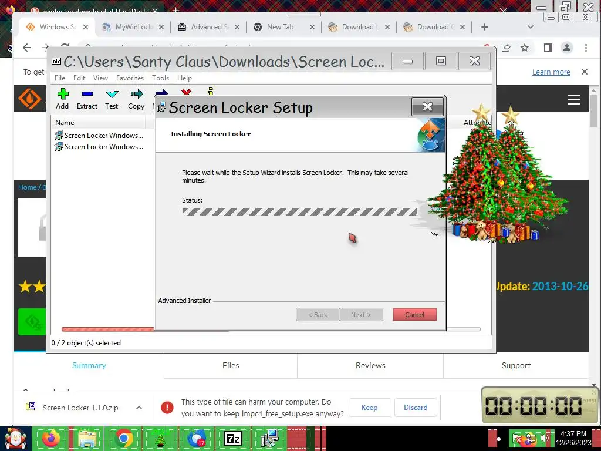Screen dimensions: 601x451
Task: Open the Summary tab on webpage
Action: tap(89, 365)
